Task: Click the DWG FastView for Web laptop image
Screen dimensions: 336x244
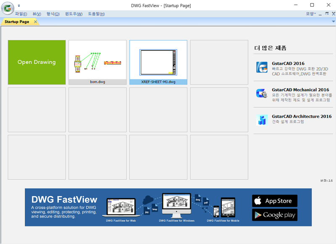Action: [x=121, y=207]
